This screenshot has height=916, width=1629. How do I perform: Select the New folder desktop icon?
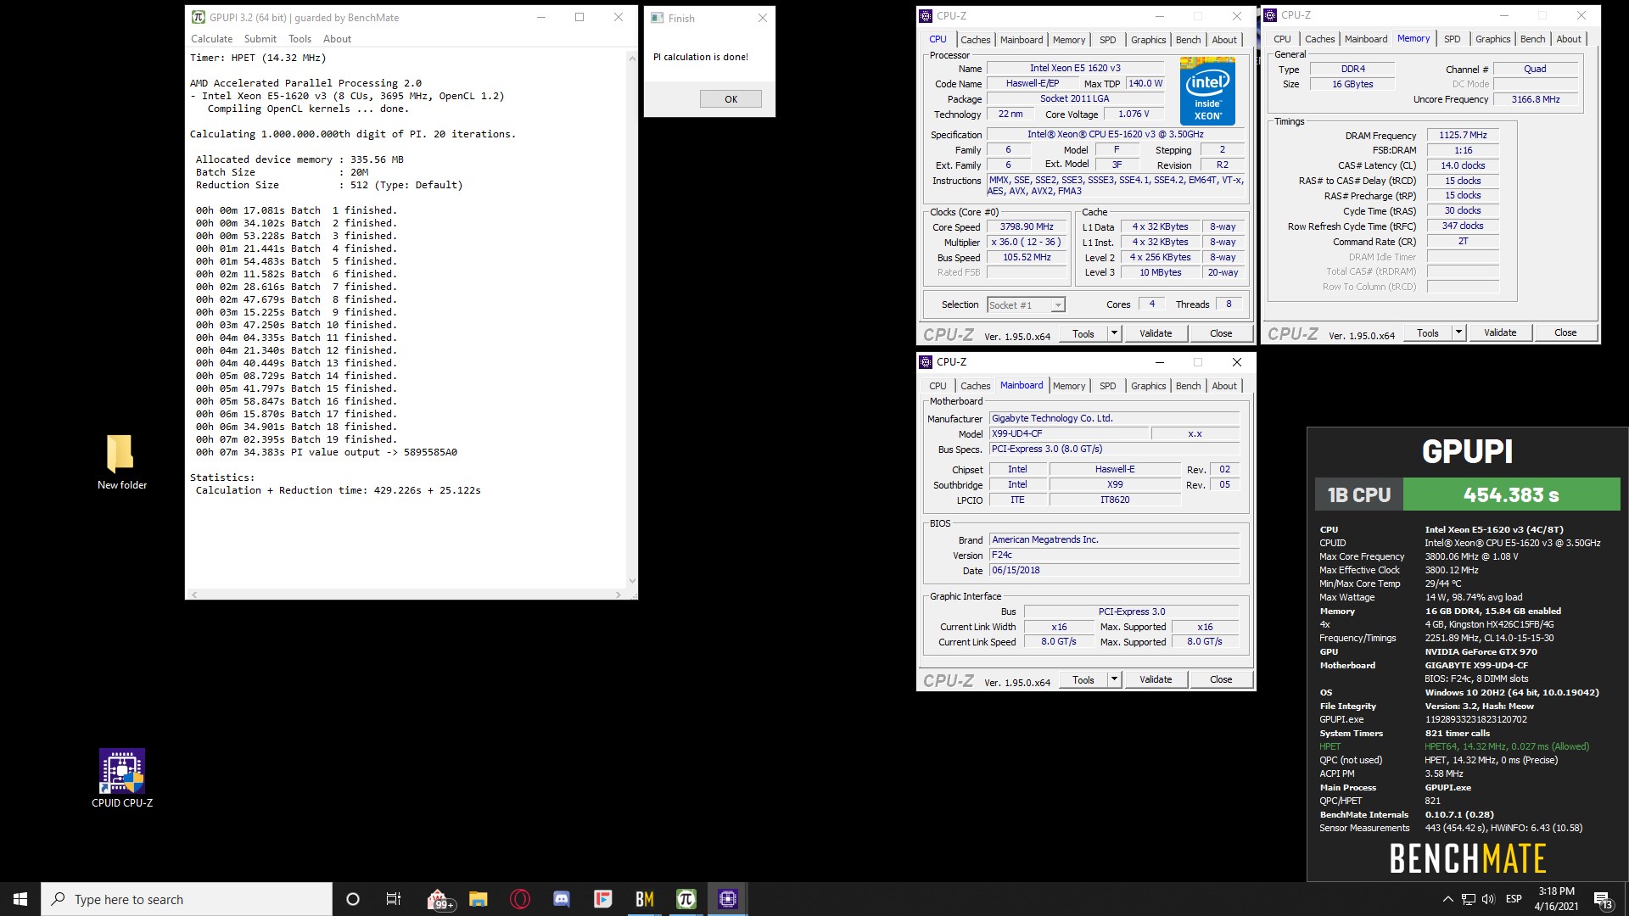[122, 462]
